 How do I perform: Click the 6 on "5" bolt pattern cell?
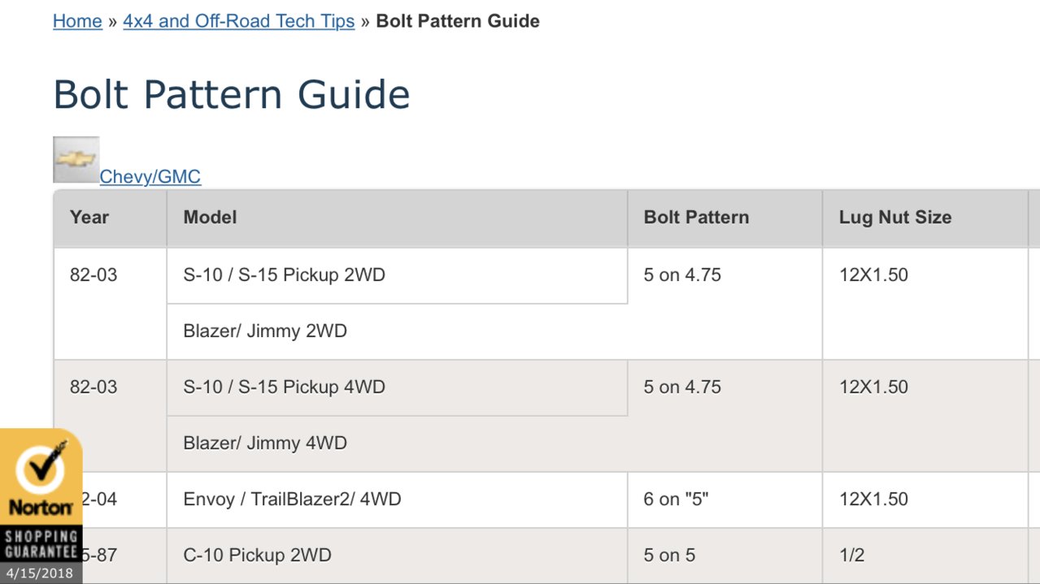[x=725, y=500]
